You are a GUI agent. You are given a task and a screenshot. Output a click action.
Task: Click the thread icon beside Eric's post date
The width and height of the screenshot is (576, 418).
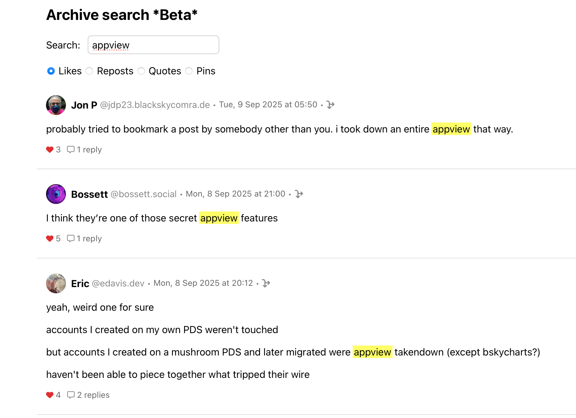pos(266,283)
